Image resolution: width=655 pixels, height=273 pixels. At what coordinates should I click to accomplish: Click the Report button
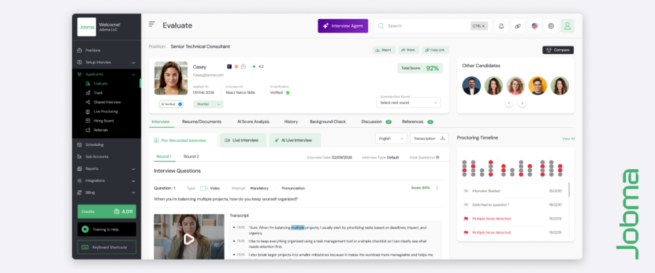pos(384,50)
